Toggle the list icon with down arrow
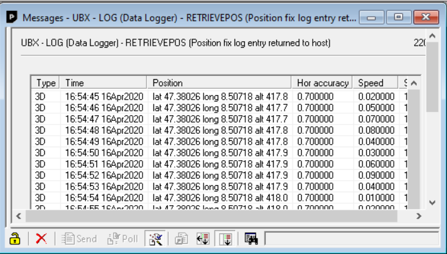This screenshot has width=447, height=254. point(225,239)
